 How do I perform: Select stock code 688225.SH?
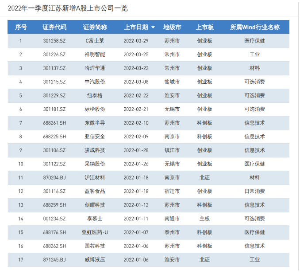(x=54, y=137)
